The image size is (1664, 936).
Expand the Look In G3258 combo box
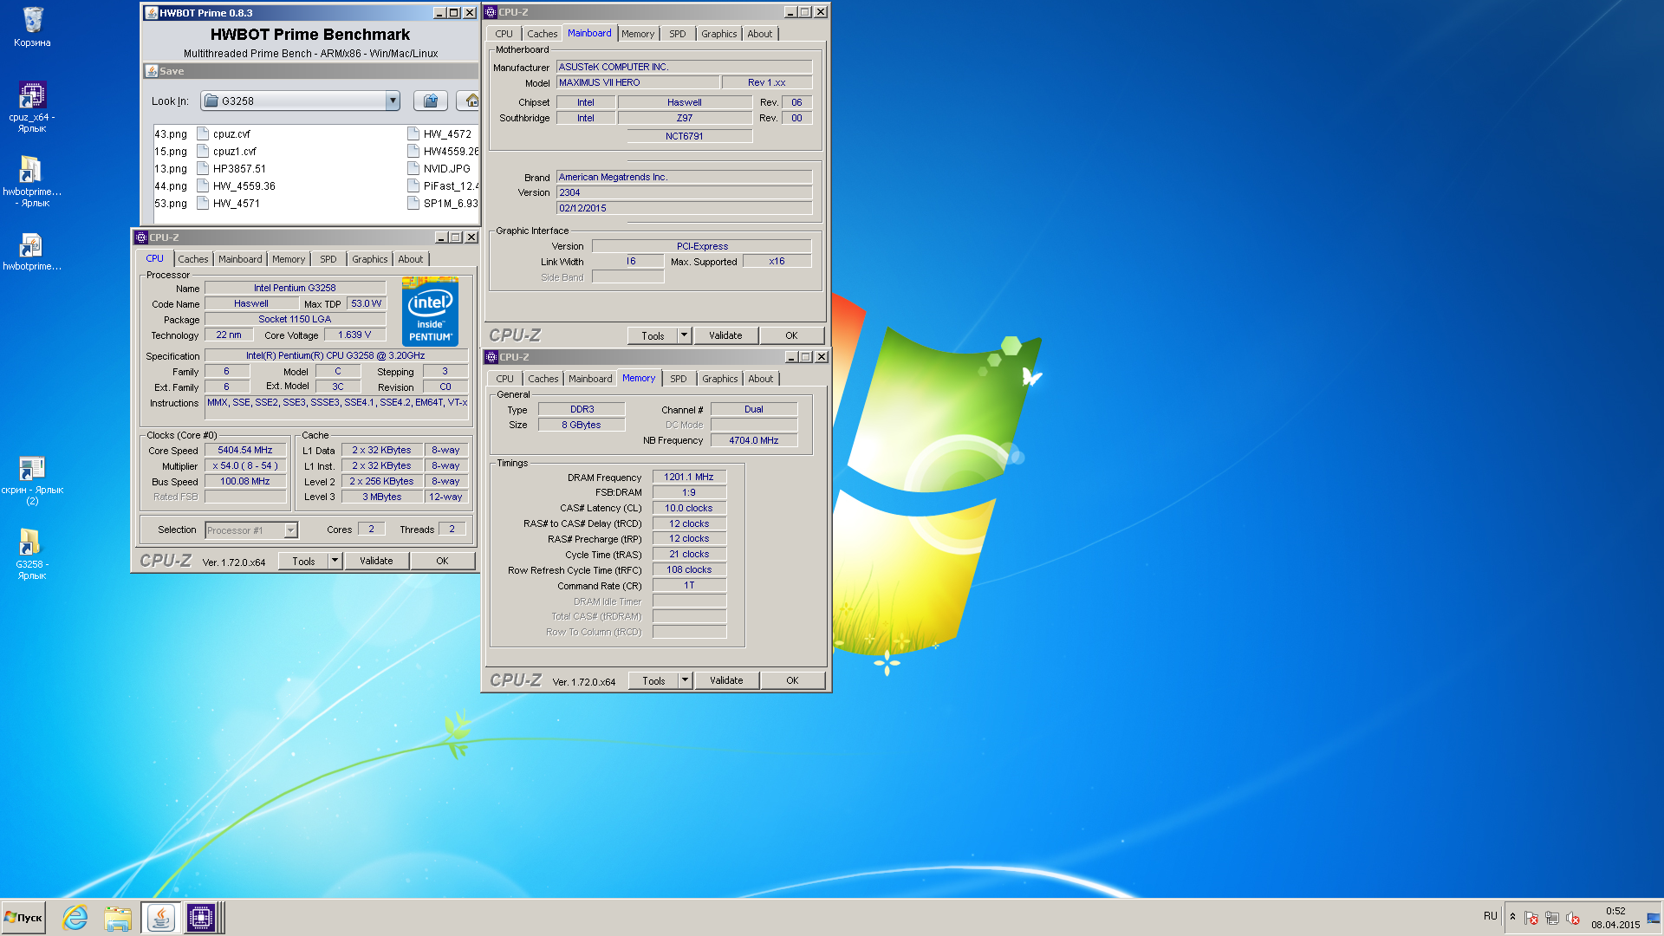click(393, 101)
